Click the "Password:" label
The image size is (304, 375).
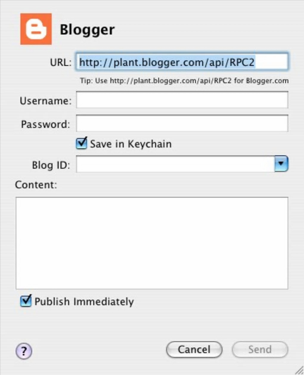pyautogui.click(x=46, y=124)
